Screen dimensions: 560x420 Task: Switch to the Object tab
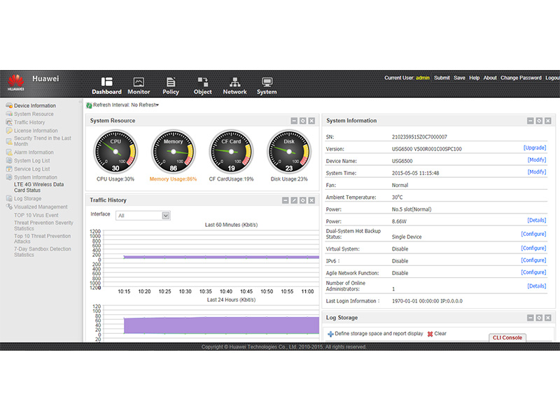coord(202,86)
